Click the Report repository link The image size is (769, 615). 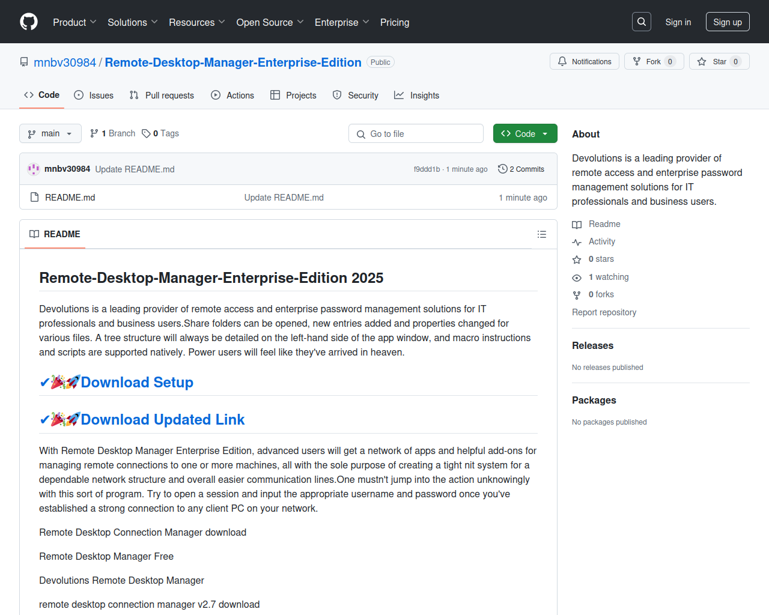[604, 312]
